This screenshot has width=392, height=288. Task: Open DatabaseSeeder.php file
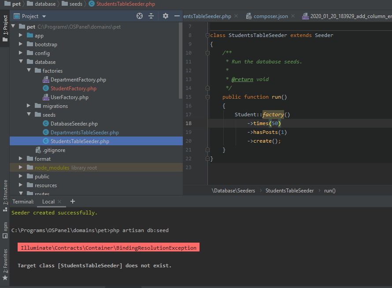point(74,124)
